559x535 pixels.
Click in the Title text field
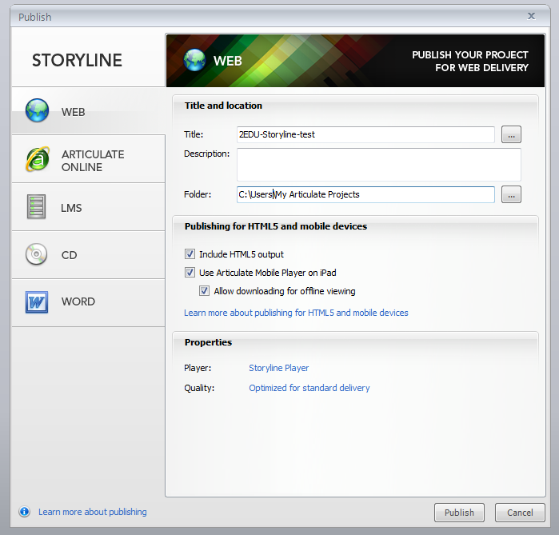[x=365, y=134]
